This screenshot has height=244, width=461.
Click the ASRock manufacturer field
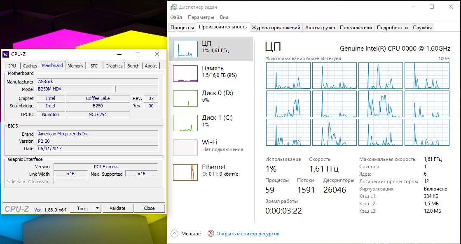(98, 81)
